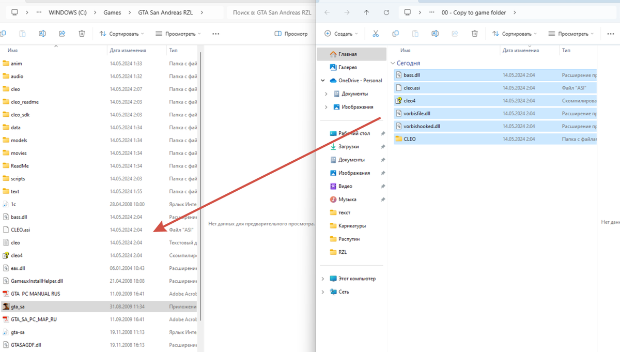620x352 pixels.
Task: Open Просмотреть dropdown in right window
Action: (571, 34)
